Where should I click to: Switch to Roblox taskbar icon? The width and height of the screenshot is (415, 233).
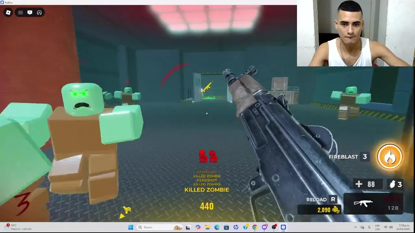tap(283, 227)
